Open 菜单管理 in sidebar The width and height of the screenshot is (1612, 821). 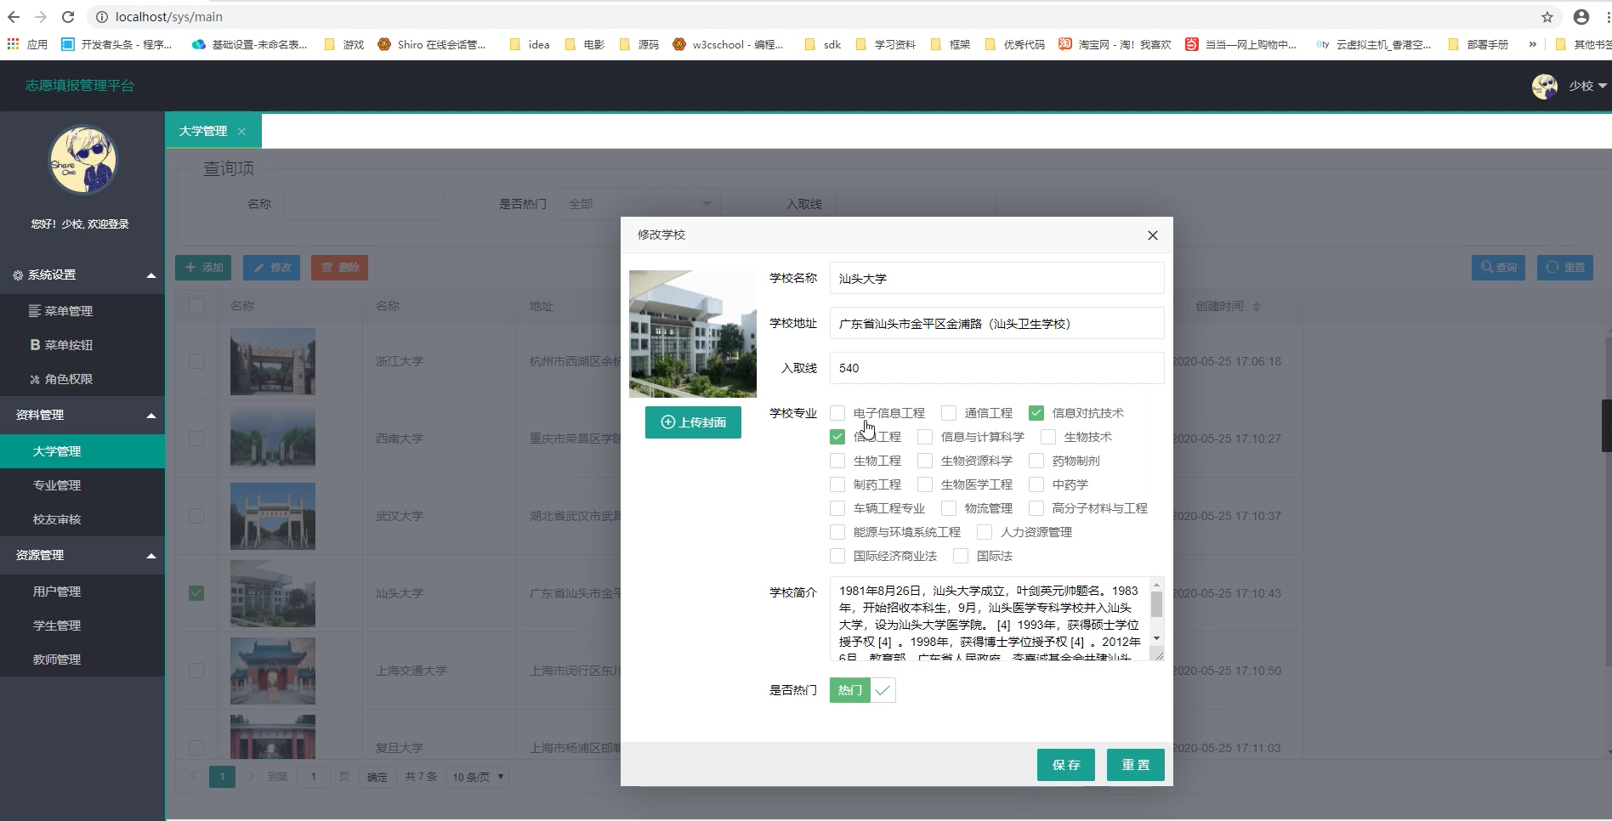(82, 311)
